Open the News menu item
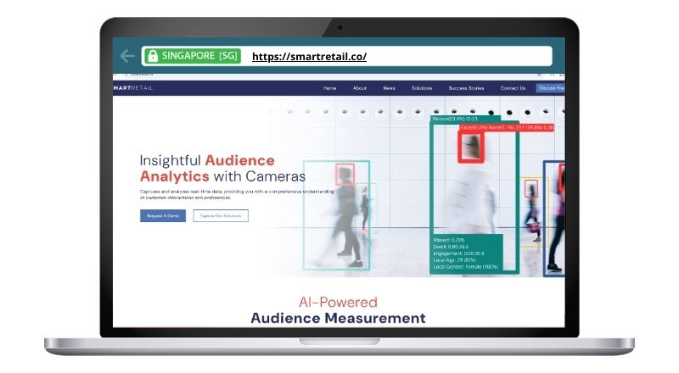 coord(389,88)
